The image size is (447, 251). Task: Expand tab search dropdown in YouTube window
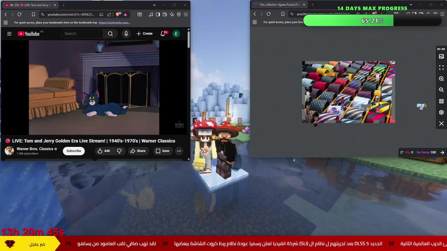[154, 5]
